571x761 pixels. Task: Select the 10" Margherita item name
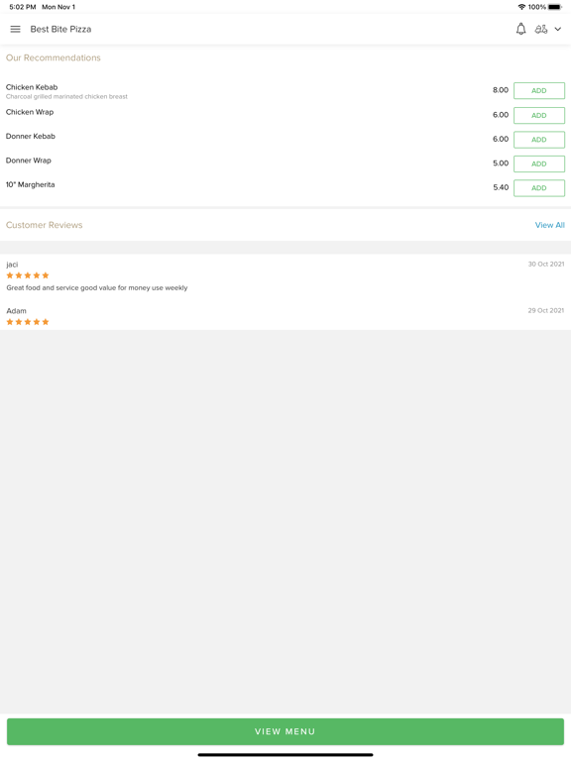coord(30,185)
